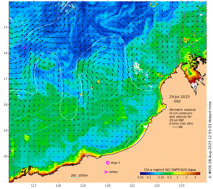Click the -16 latitude axis label
Image resolution: width=213 pixels, height=189 pixels.
tap(5, 53)
